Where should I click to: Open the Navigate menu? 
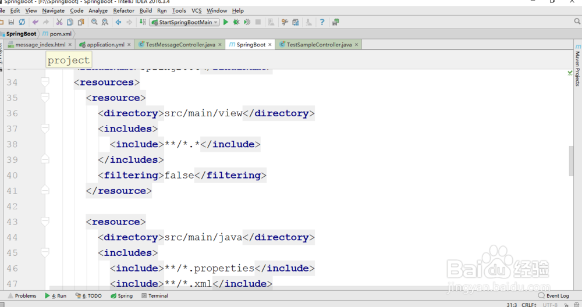53,10
